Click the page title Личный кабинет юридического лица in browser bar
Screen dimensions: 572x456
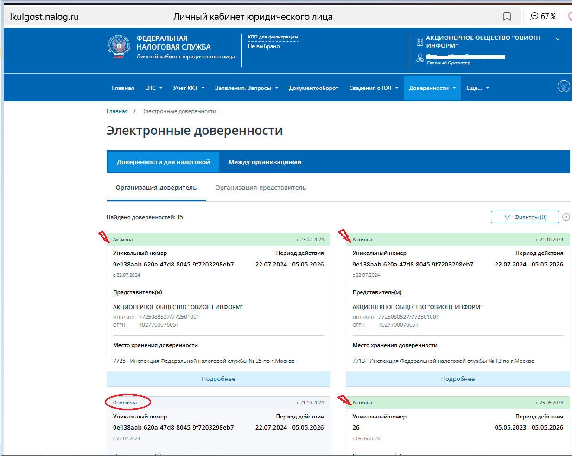(x=253, y=17)
